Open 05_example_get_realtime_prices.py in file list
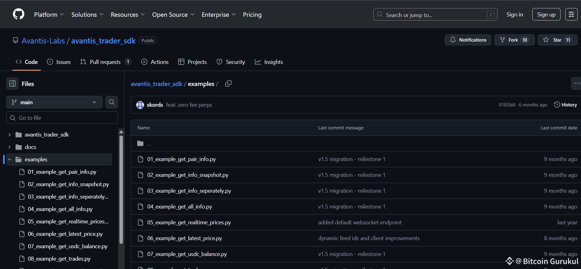581x269 pixels. point(189,222)
